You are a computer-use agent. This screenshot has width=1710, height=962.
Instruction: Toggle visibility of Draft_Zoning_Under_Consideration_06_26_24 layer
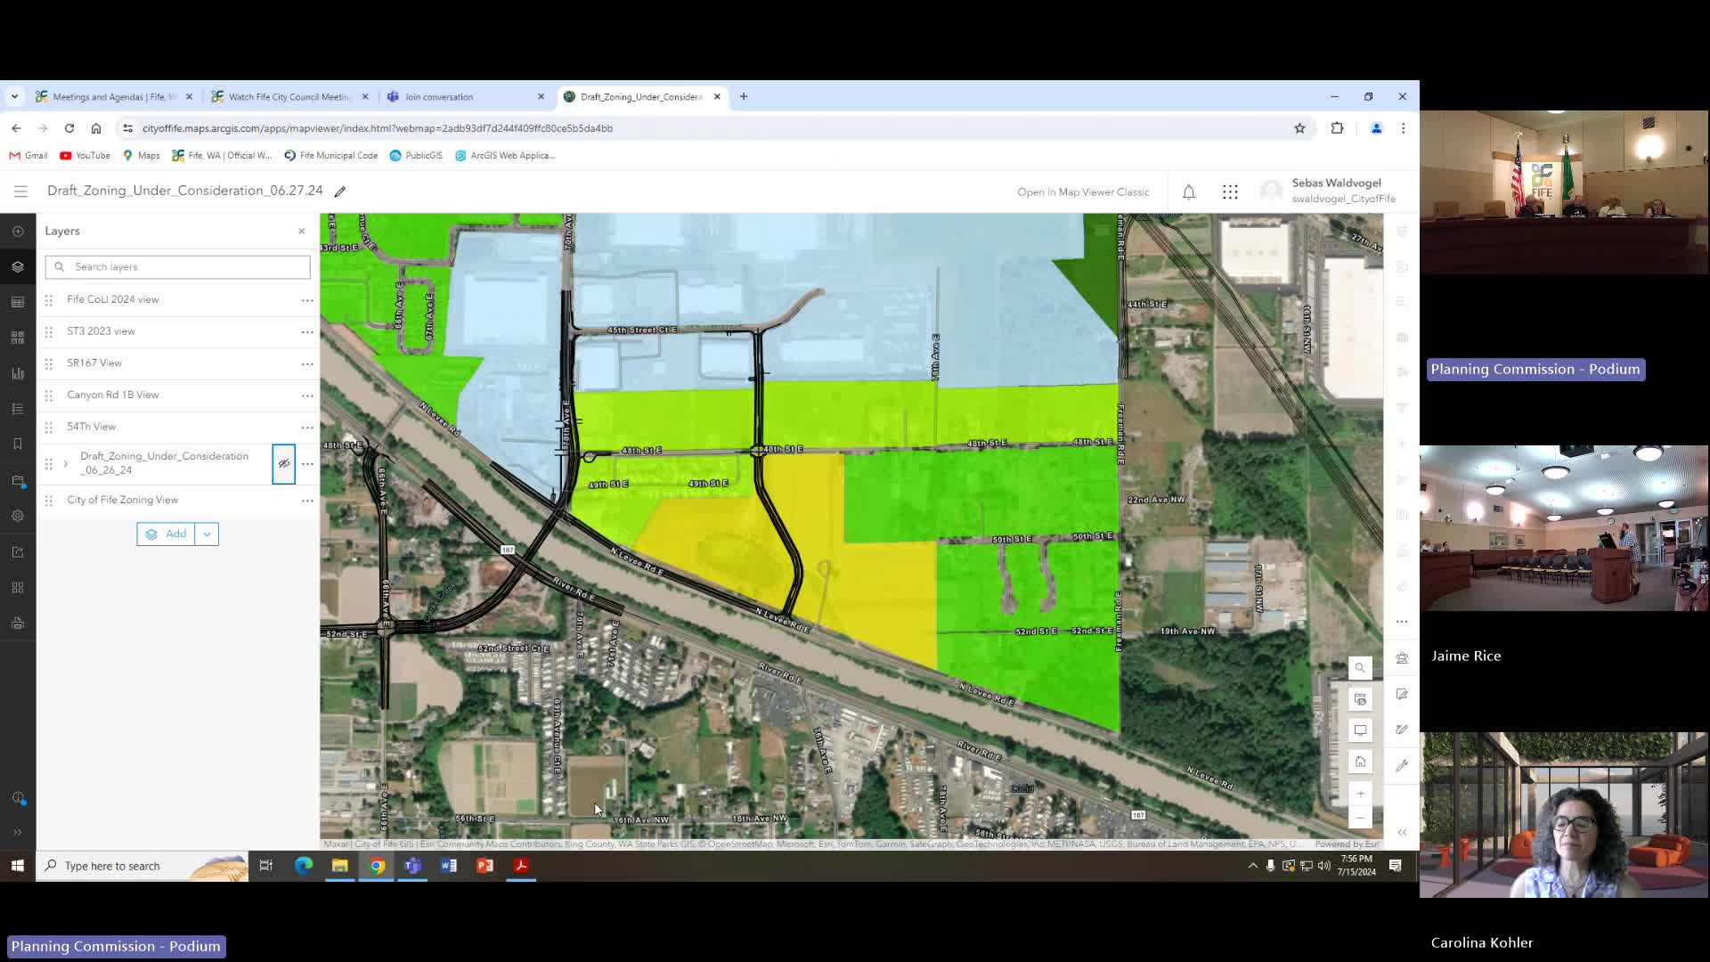click(284, 464)
